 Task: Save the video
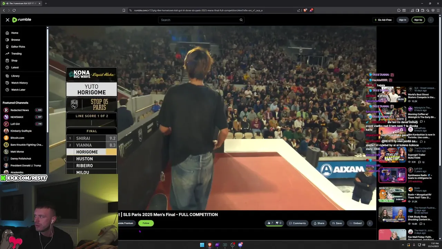(x=337, y=223)
